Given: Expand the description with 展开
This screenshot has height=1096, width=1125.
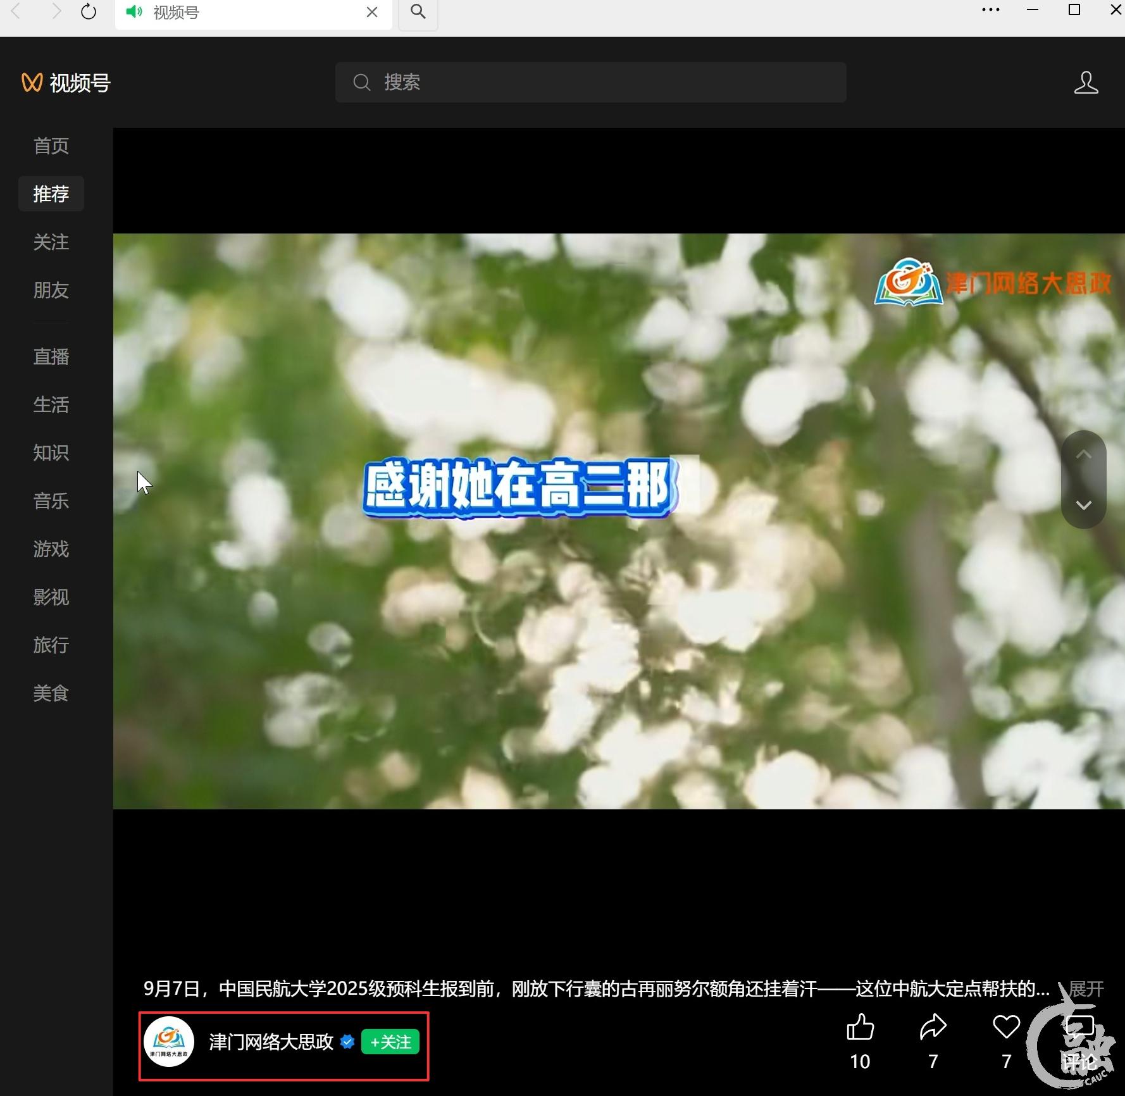Looking at the screenshot, I should [x=1086, y=988].
